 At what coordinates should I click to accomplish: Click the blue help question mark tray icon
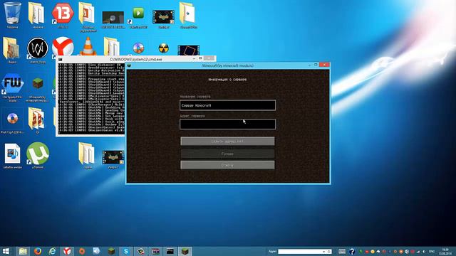coord(352,251)
